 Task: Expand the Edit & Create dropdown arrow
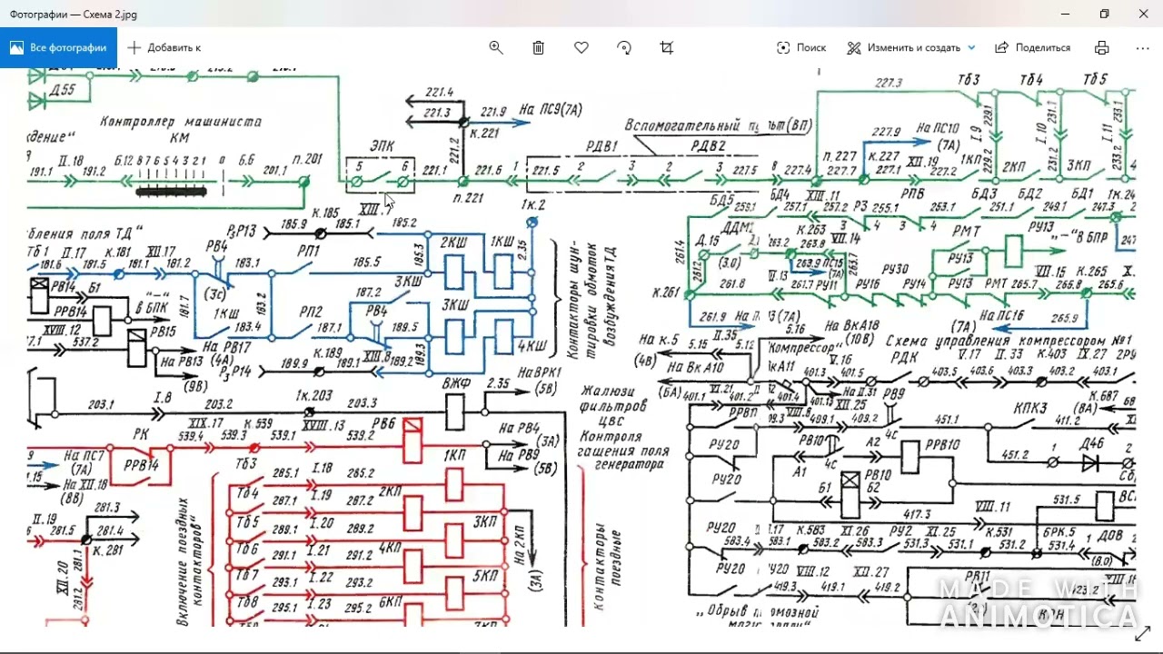point(971,47)
